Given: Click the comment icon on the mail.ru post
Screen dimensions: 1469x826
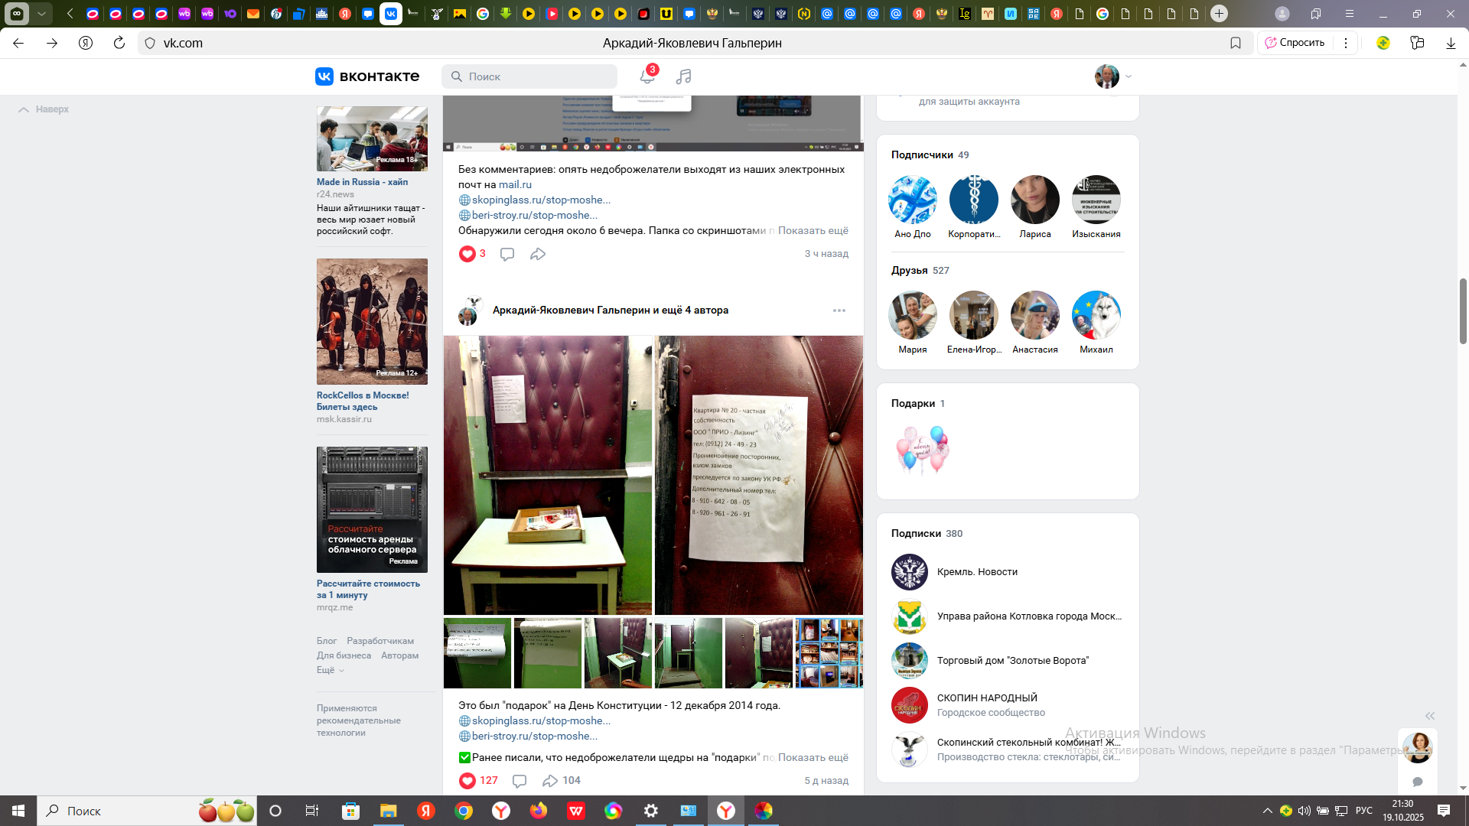Looking at the screenshot, I should 506,254.
